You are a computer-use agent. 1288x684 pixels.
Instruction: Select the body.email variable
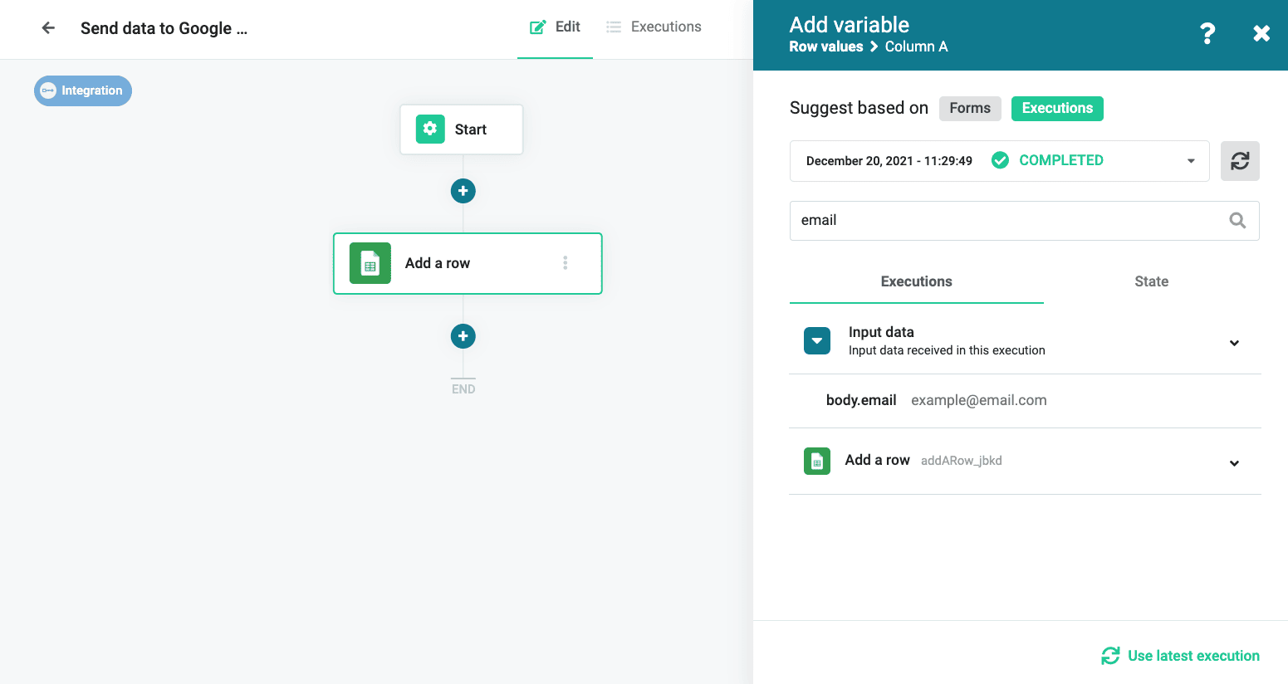pos(861,401)
